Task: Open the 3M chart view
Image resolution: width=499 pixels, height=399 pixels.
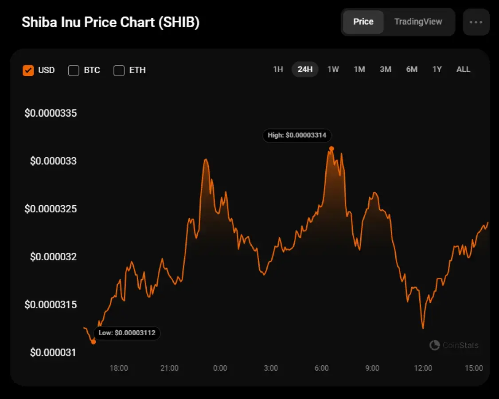Action: pyautogui.click(x=386, y=69)
